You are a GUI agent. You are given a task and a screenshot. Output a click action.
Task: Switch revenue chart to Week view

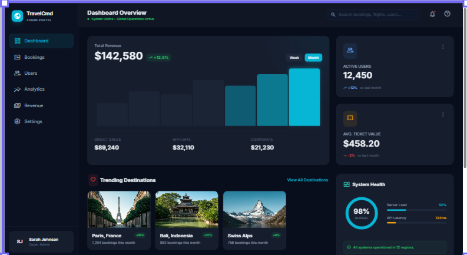pyautogui.click(x=294, y=58)
